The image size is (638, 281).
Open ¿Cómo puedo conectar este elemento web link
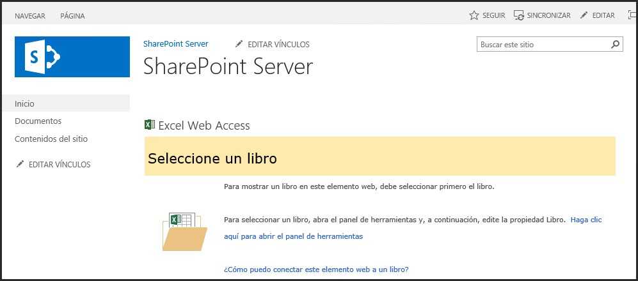(316, 270)
